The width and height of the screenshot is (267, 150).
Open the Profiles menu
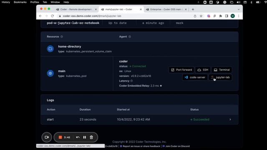tap(35, 2)
